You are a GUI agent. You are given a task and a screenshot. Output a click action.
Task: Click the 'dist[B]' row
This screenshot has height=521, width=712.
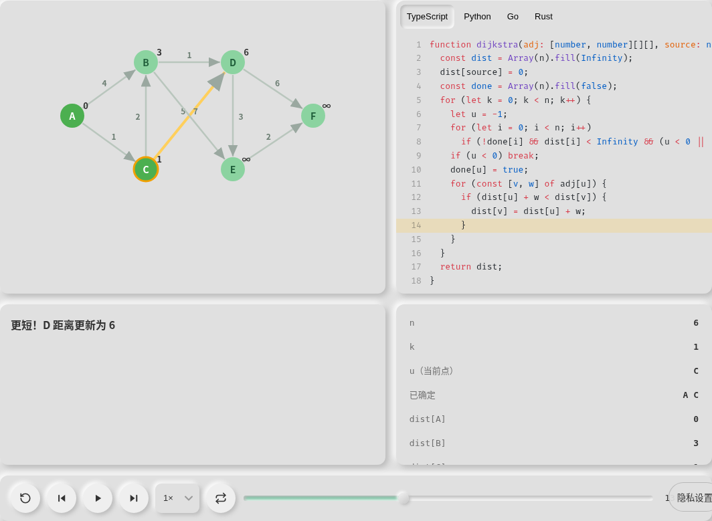tap(554, 443)
